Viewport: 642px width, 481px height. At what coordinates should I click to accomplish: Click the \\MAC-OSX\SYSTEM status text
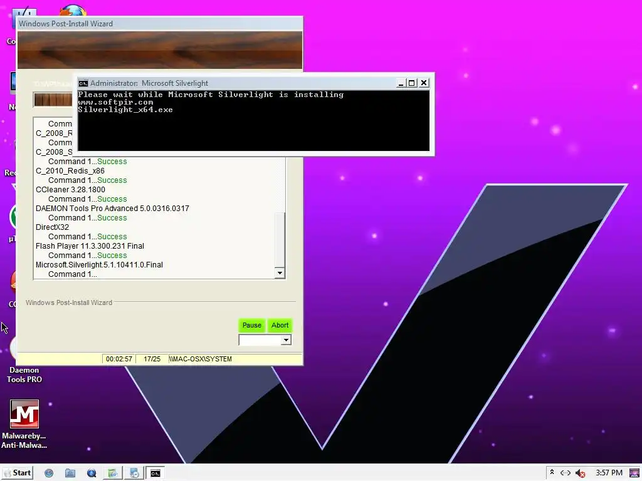200,359
